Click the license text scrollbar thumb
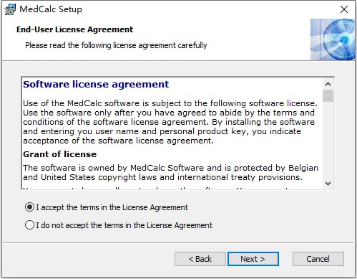This screenshot has height=279, width=357. [x=328, y=95]
